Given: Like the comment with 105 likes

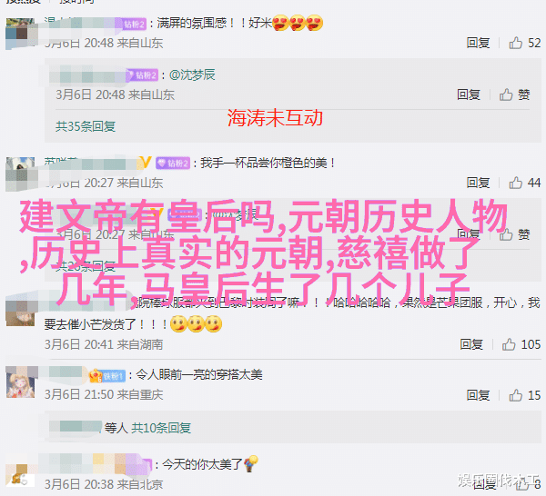Looking at the screenshot, I should tap(509, 344).
